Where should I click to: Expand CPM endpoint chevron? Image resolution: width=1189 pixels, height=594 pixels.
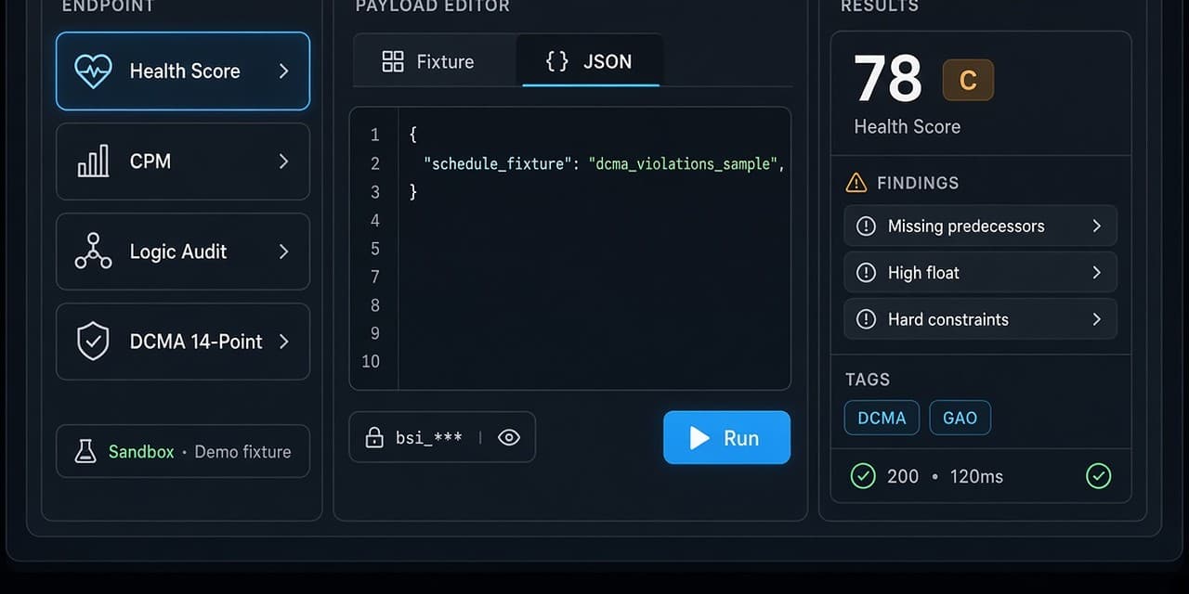click(x=284, y=161)
